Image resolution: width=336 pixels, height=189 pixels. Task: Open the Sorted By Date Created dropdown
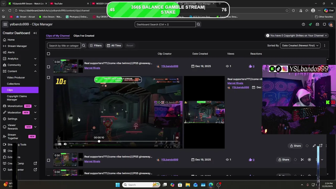[x=300, y=45]
